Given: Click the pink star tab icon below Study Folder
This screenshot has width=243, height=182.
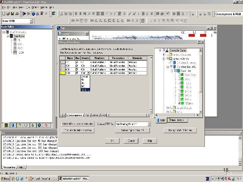Looking at the screenshot, I should (x=46, y=125).
